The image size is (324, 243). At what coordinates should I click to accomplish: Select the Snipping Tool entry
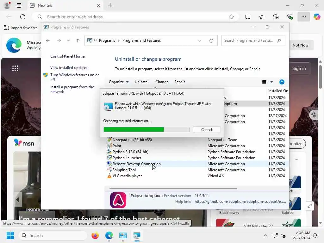124,170
